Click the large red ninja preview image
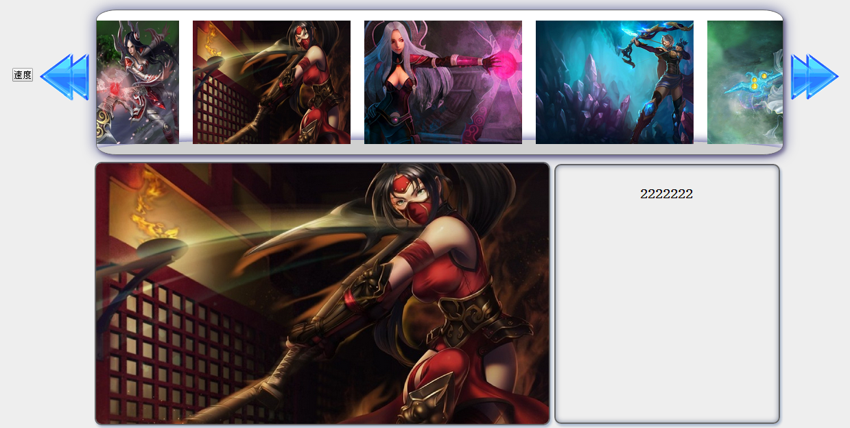Screen dimensions: 850x428 click(322, 294)
